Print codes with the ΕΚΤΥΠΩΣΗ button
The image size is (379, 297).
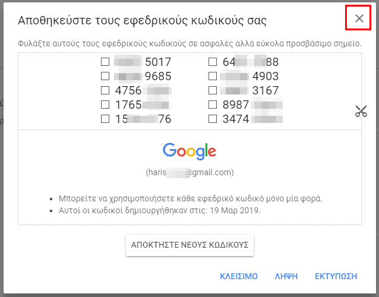point(336,276)
